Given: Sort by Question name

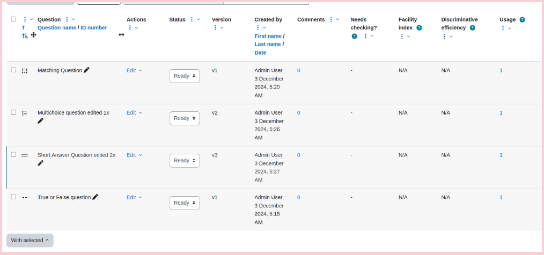Looking at the screenshot, I should 57,28.
